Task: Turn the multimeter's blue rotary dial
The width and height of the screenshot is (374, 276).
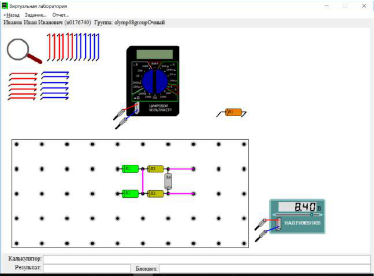Action: point(154,81)
